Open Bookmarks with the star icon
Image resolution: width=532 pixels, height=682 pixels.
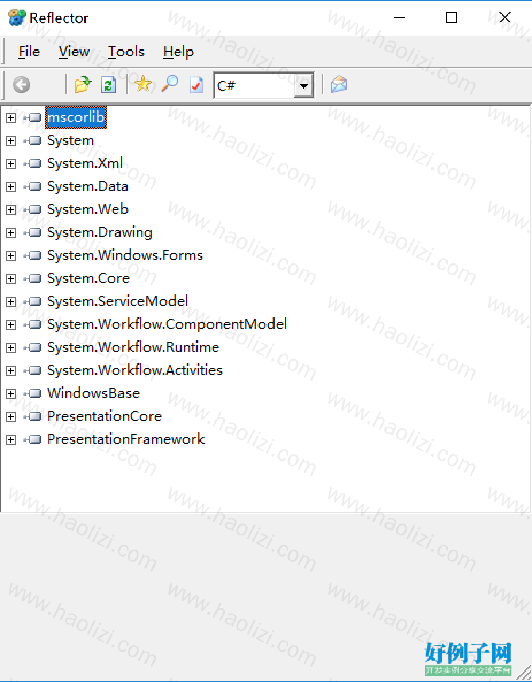point(143,83)
